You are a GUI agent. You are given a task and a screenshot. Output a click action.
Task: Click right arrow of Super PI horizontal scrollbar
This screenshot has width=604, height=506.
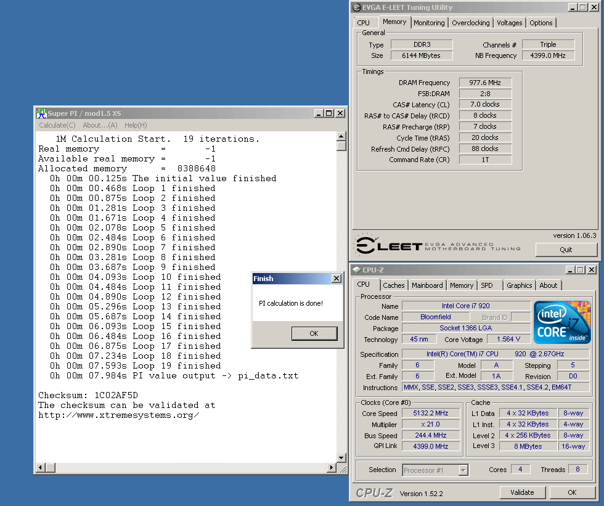click(332, 468)
